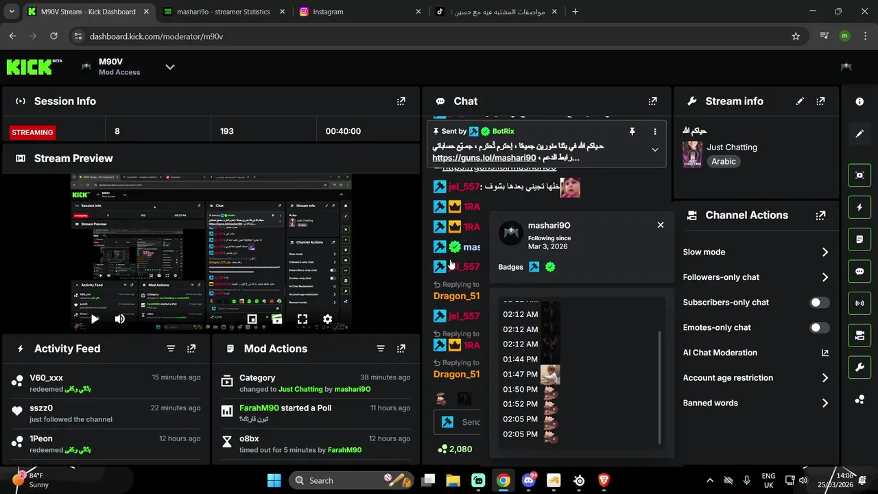
Task: Toggle the Stream Preview widget in sidebar
Action: click(859, 175)
